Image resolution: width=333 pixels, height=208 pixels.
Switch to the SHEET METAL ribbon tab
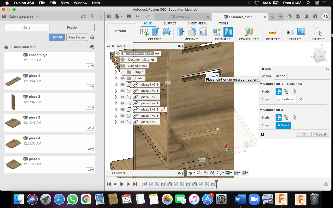[197, 23]
